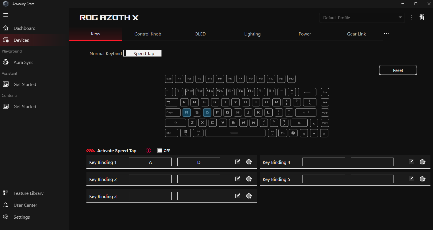Click the F12 key on keyboard layout
Image resolution: width=433 pixels, height=230 pixels.
point(291,79)
